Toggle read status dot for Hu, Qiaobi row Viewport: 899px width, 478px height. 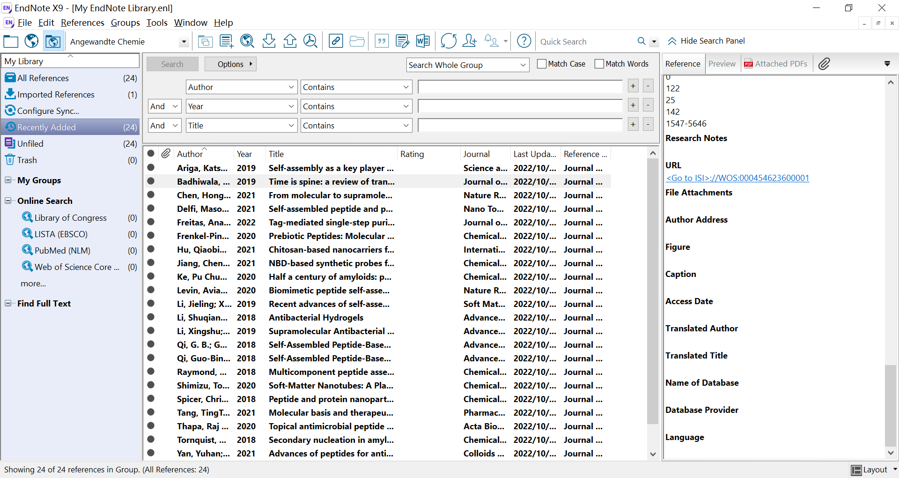pyautogui.click(x=151, y=249)
